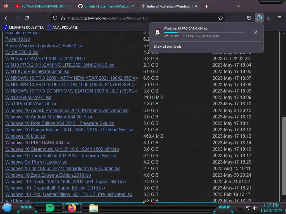This screenshot has width=286, height=214.
Task: Switch to the PETYA.A RANSOMWARE YouTube tab
Action: pos(44,6)
